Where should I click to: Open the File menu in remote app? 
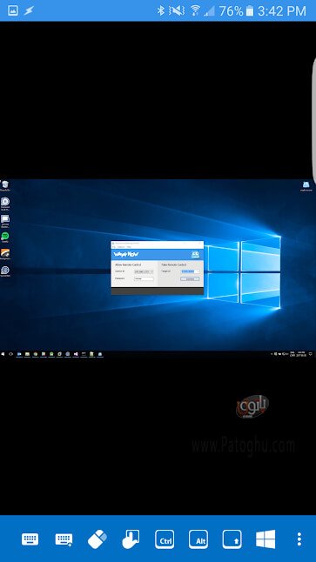coord(114,247)
